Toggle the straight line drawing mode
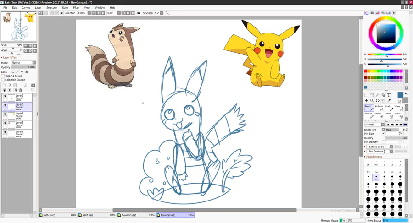 point(167,13)
